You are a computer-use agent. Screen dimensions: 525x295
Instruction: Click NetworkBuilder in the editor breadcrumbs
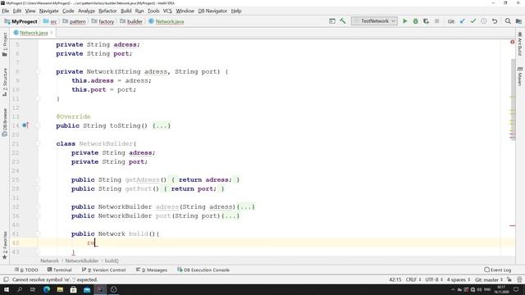[x=82, y=261]
